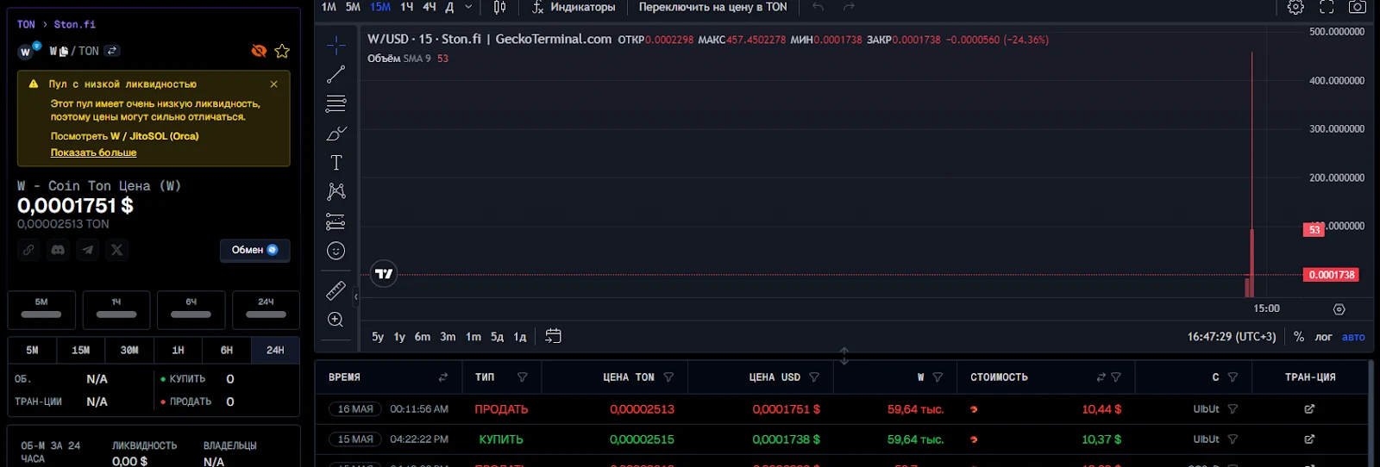The image size is (1380, 467).
Task: Open W amount column filter
Action: point(938,377)
